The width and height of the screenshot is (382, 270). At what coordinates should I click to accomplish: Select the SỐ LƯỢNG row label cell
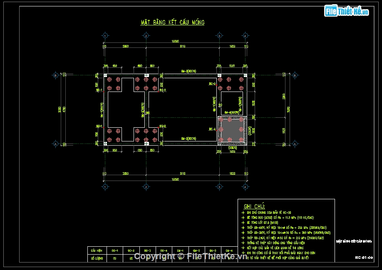pos(97,258)
